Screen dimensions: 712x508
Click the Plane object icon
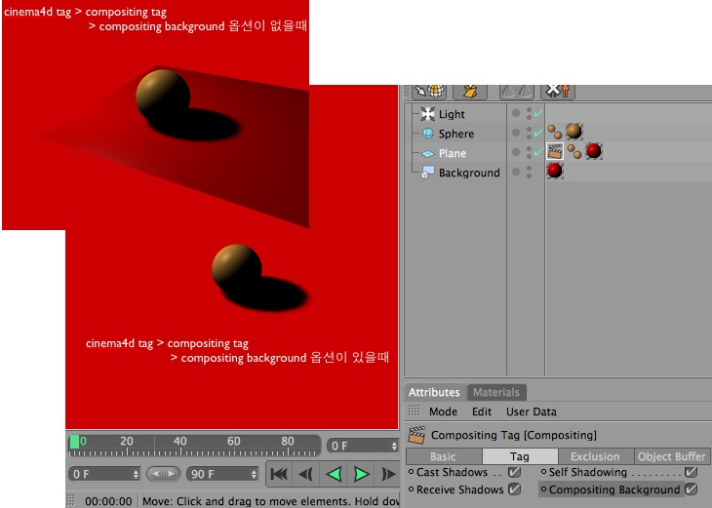[x=428, y=153]
